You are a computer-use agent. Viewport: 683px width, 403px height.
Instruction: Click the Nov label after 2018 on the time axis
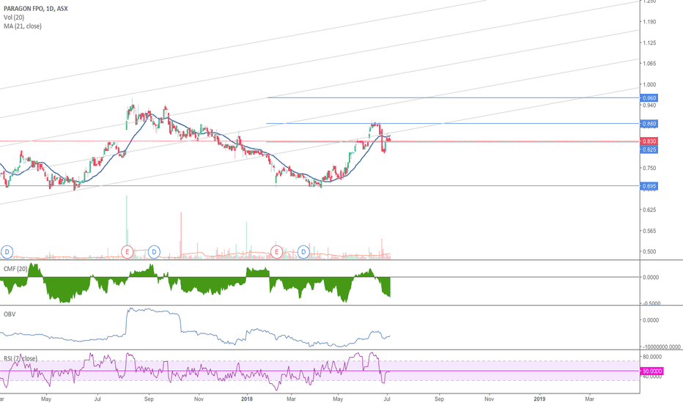tap(489, 399)
